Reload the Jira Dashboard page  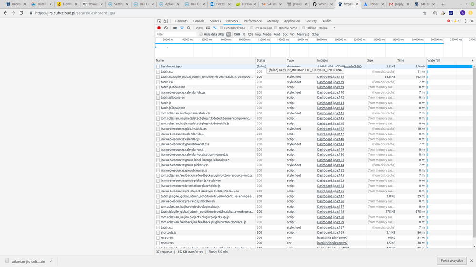click(21, 13)
